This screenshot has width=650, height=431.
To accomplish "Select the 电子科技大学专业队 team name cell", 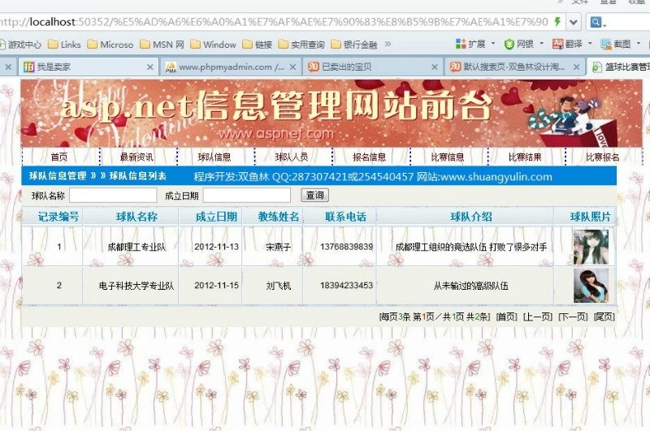I will [x=136, y=286].
